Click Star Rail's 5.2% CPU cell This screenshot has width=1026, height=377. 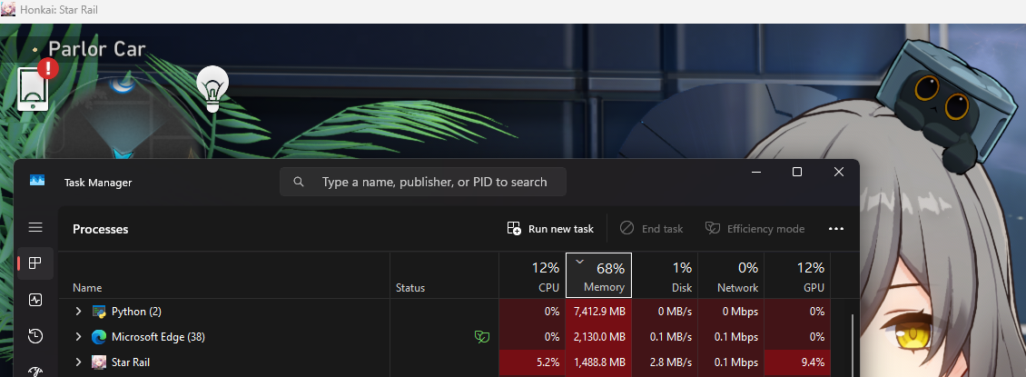[x=532, y=362]
